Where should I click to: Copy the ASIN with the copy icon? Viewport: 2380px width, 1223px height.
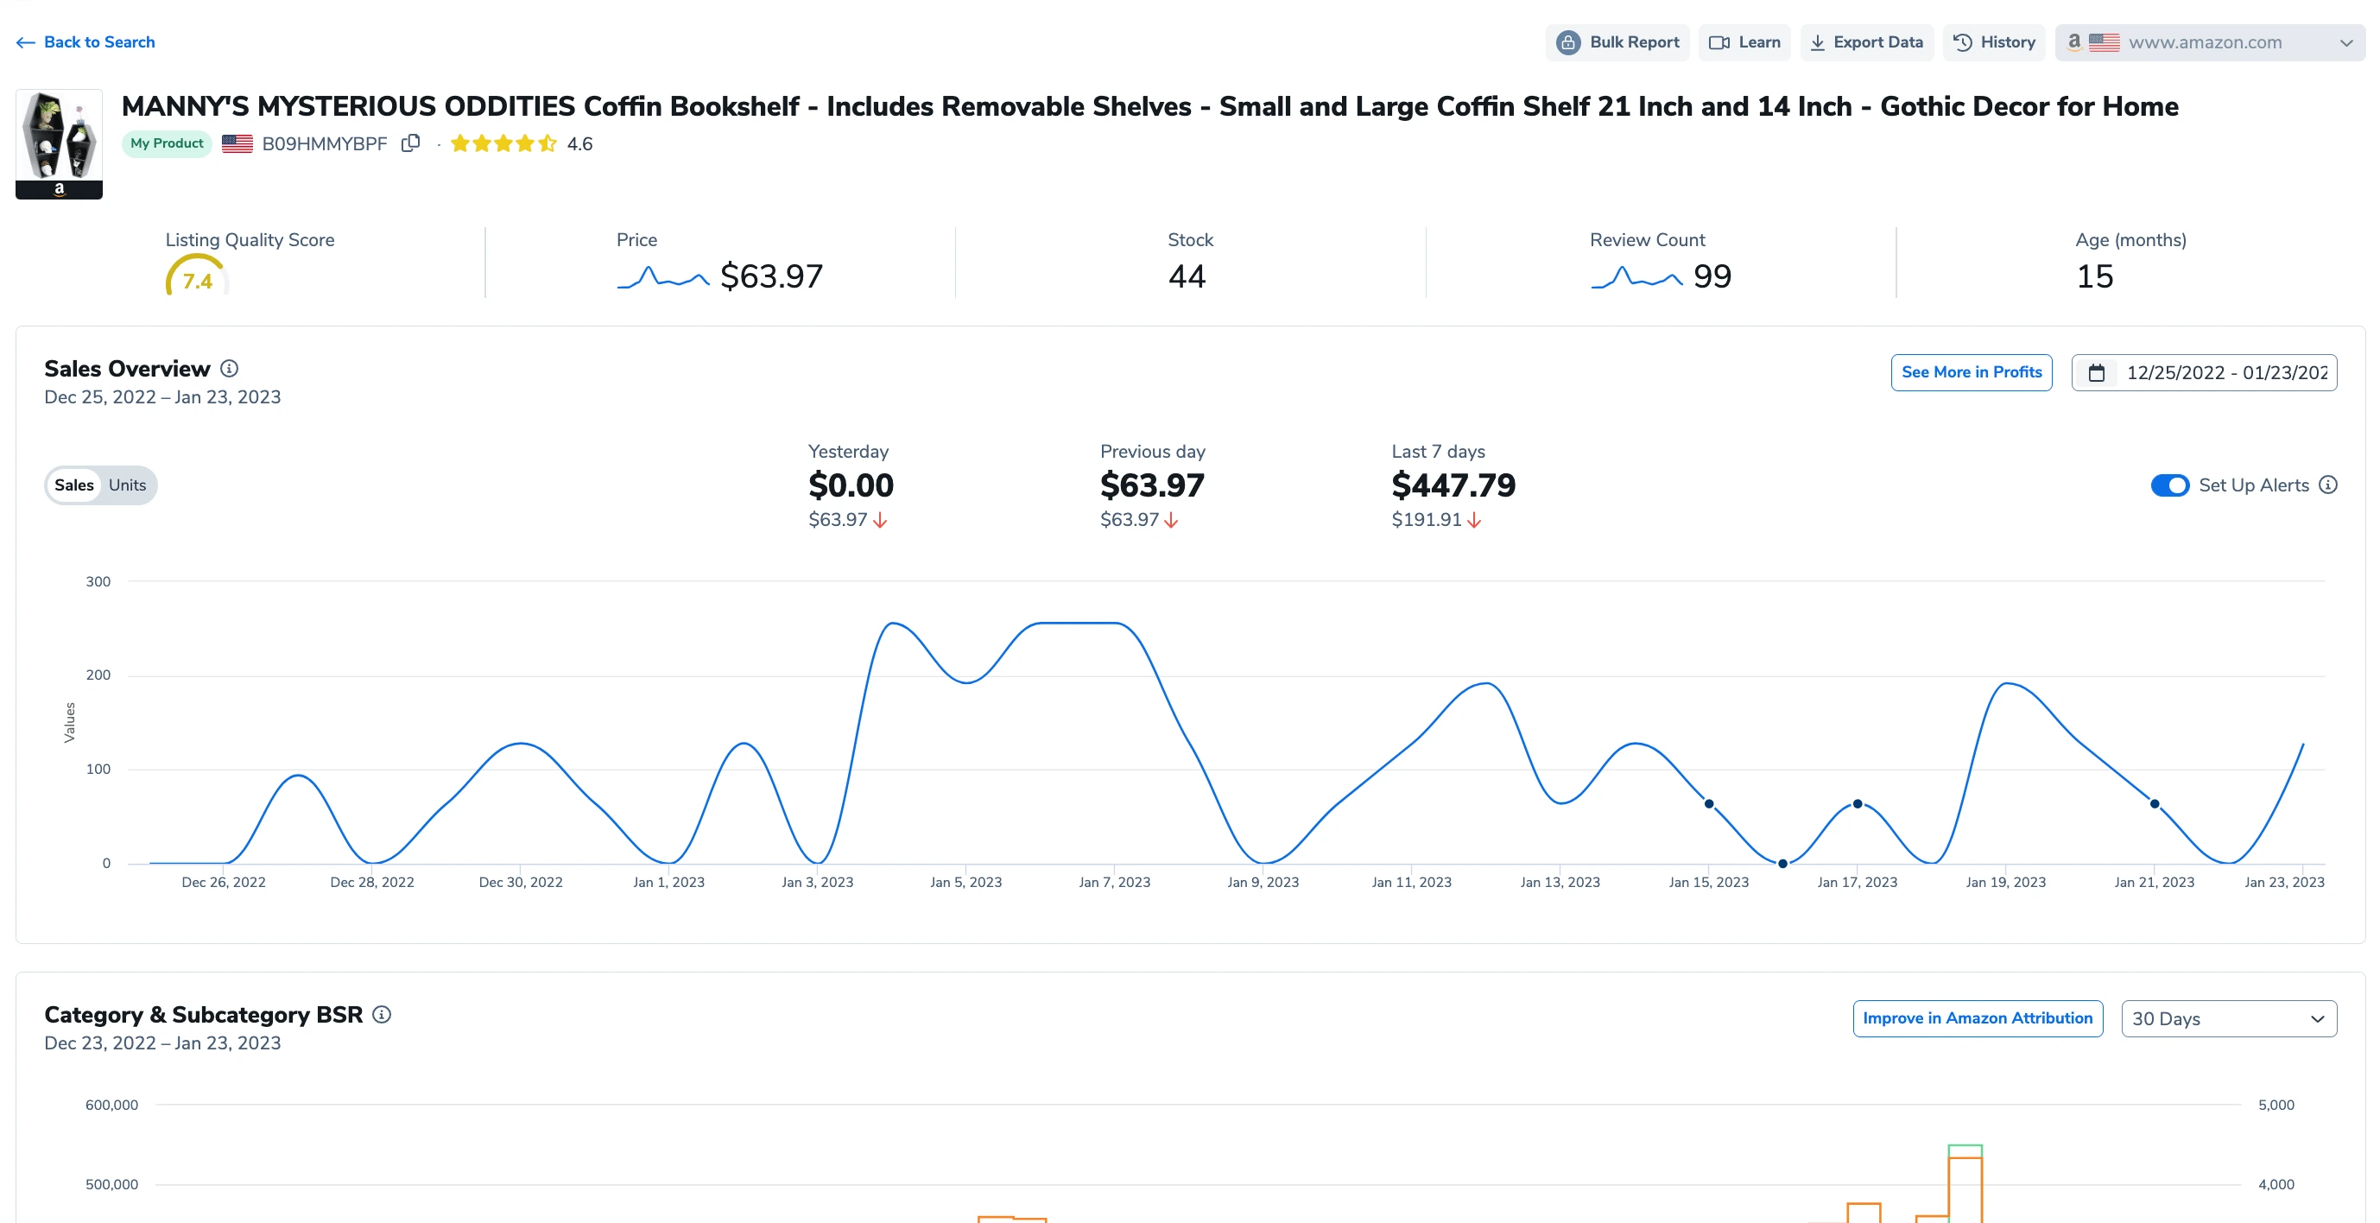coord(411,143)
